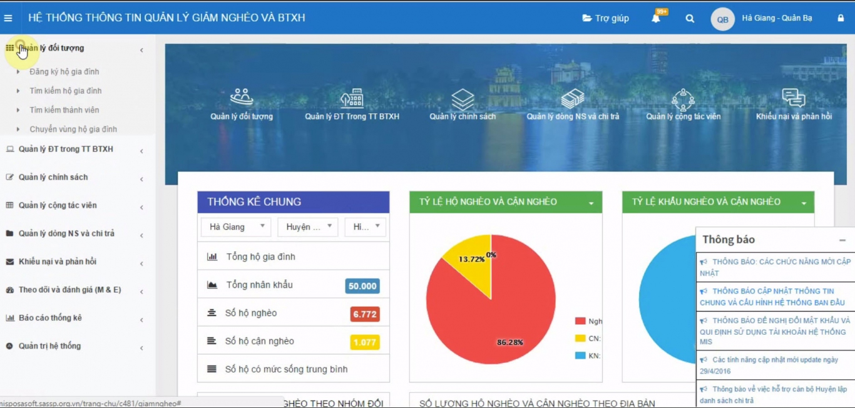Image resolution: width=855 pixels, height=408 pixels.
Task: Open Tỷ lệ khẩu nghèo và cận nghèo dropdown arrow
Action: 804,203
